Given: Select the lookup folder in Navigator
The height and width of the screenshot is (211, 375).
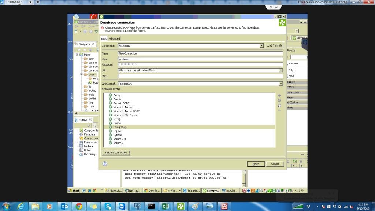Looking at the screenshot, I should click(92, 90).
